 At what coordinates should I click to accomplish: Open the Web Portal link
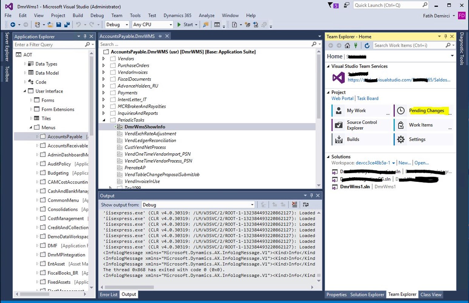(342, 98)
